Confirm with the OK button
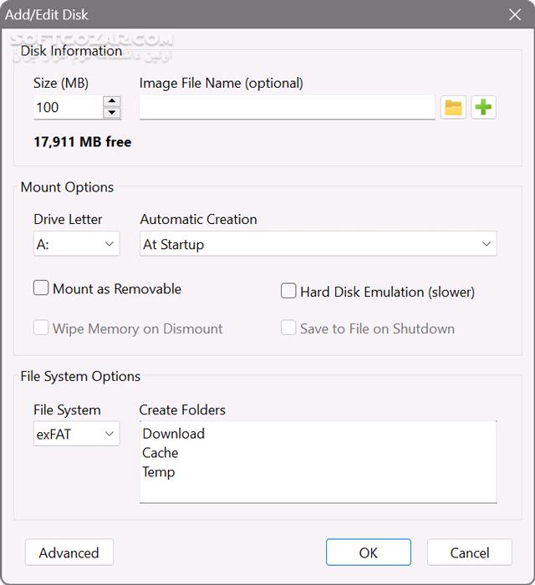535x585 pixels. [x=369, y=552]
